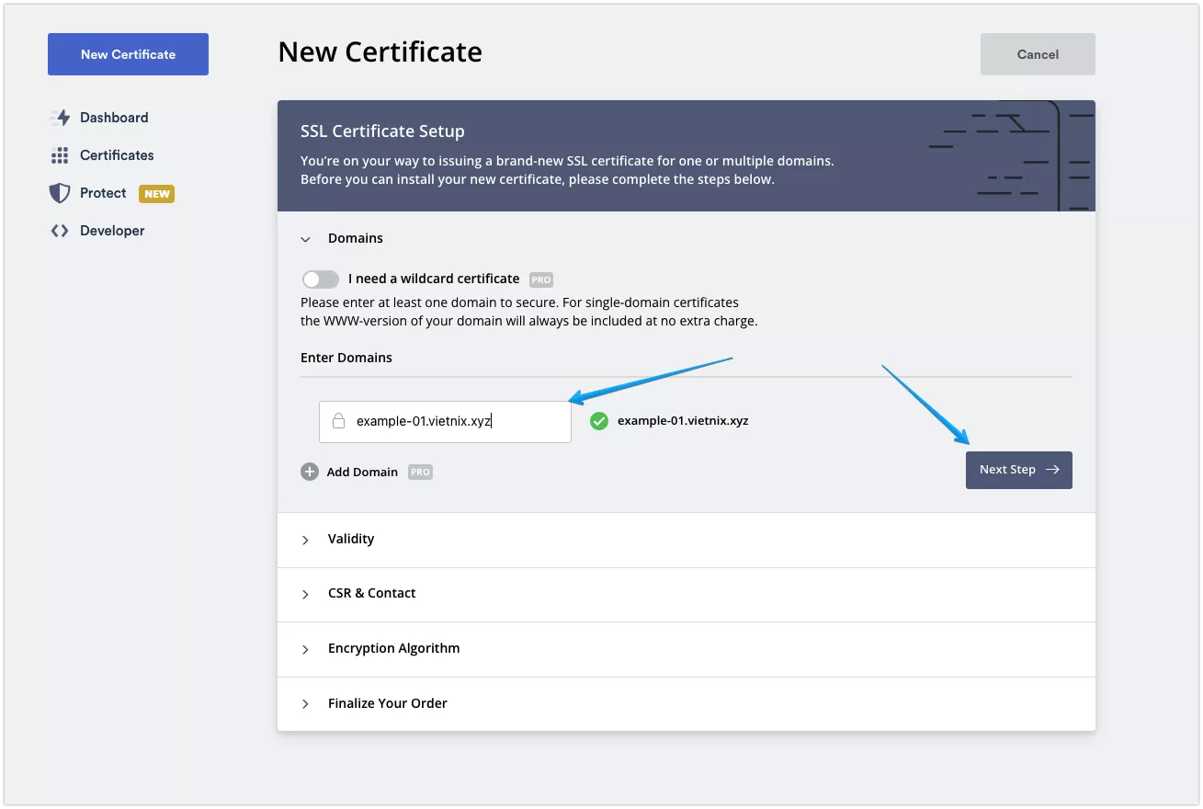This screenshot has width=1203, height=809.
Task: Open Certificates from the sidebar menu
Action: pyautogui.click(x=117, y=155)
